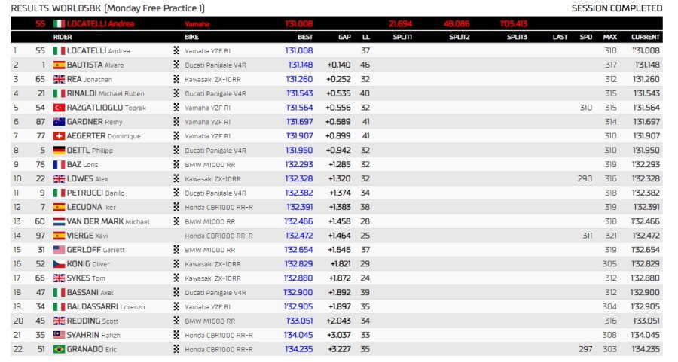Image resolution: width=678 pixels, height=362 pixels.
Task: Click the red LOCATELLI Andrea name in leader bar
Action: tap(100, 24)
